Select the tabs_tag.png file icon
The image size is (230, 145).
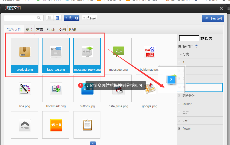[56, 52]
